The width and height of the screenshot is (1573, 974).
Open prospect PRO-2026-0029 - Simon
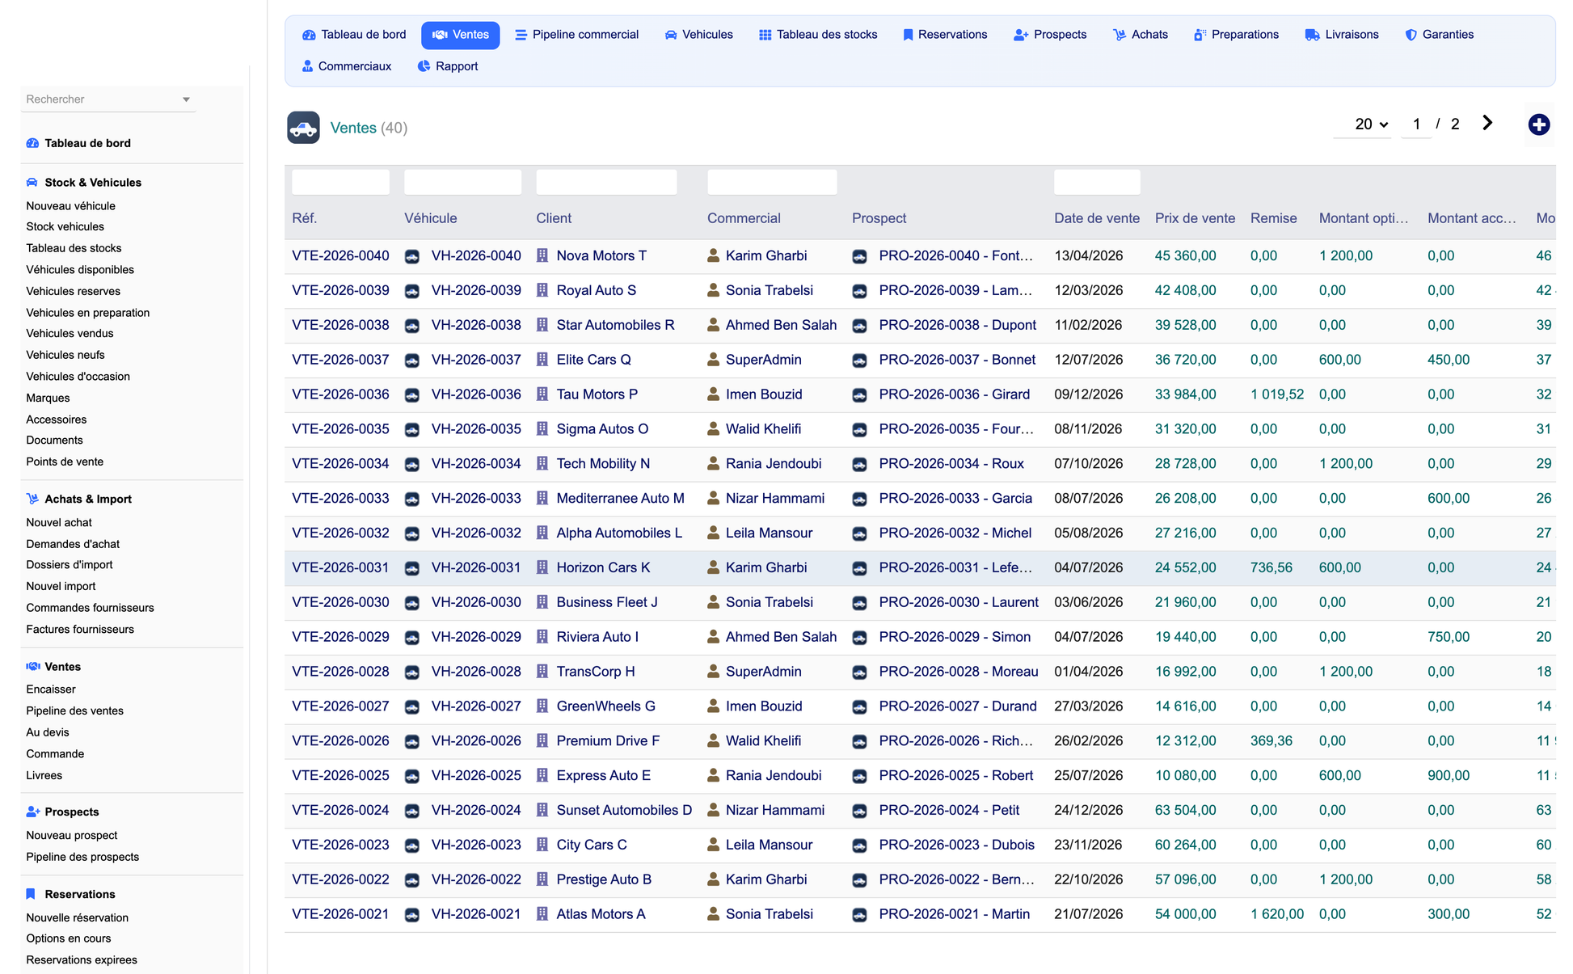point(955,637)
